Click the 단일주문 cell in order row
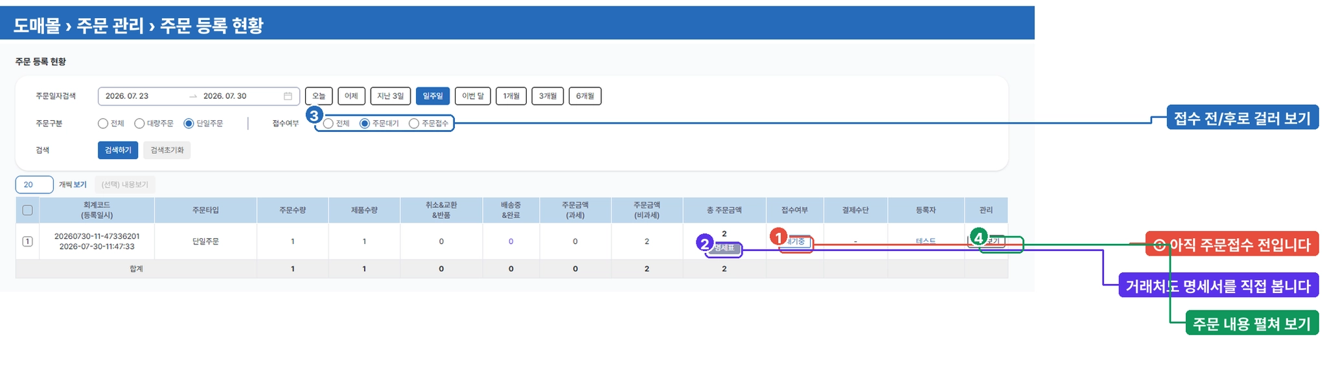Image resolution: width=1327 pixels, height=383 pixels. coord(205,241)
